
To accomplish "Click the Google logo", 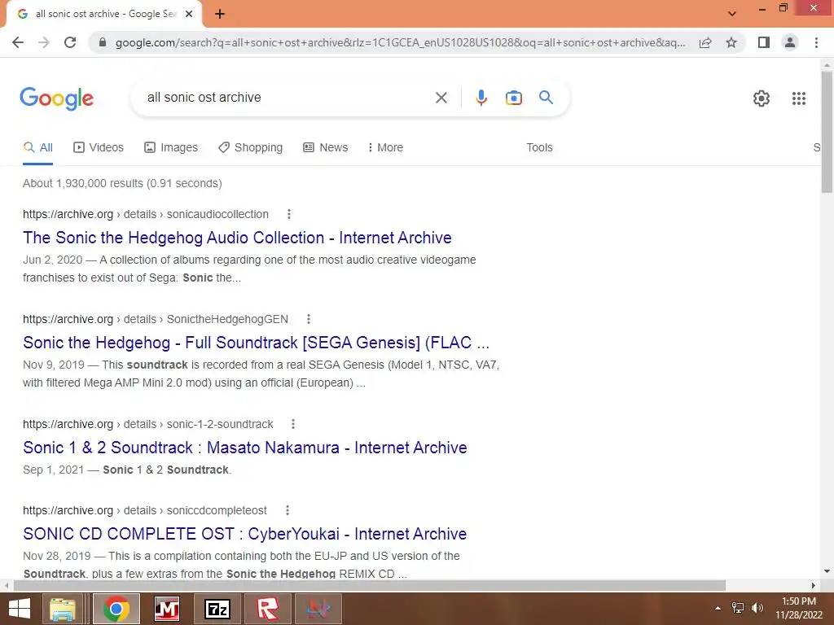I will 57,98.
